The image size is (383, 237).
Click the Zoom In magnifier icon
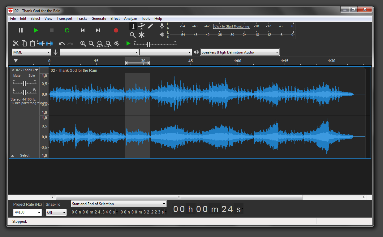click(83, 44)
